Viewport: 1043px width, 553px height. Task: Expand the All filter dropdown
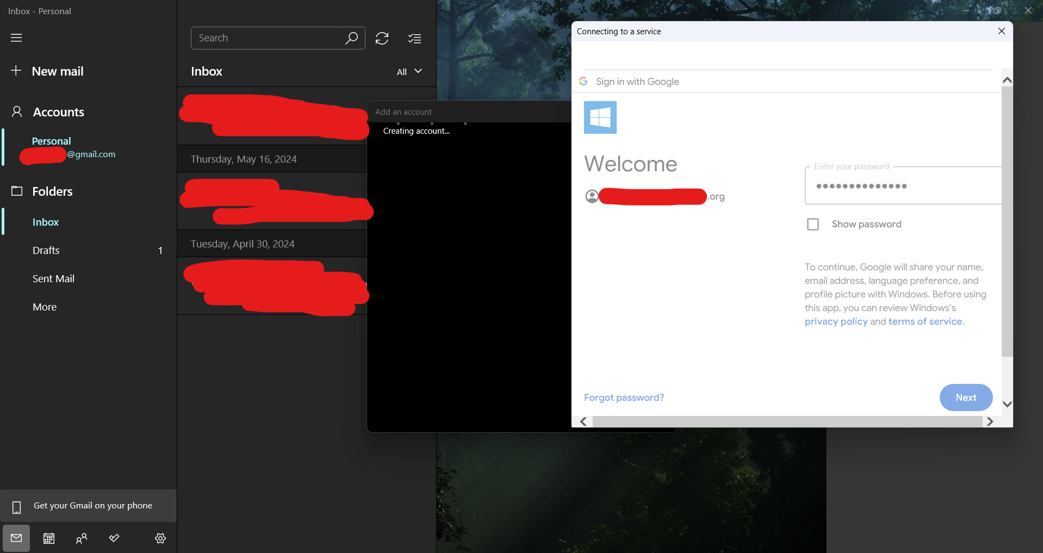click(409, 72)
